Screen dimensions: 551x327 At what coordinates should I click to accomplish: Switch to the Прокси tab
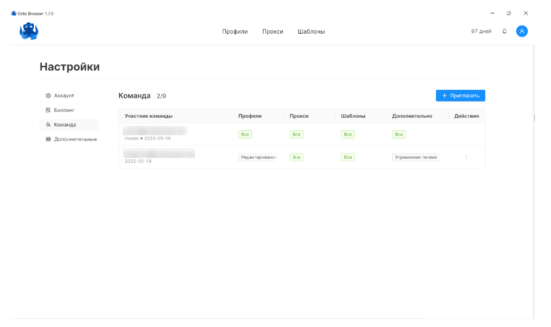point(273,31)
